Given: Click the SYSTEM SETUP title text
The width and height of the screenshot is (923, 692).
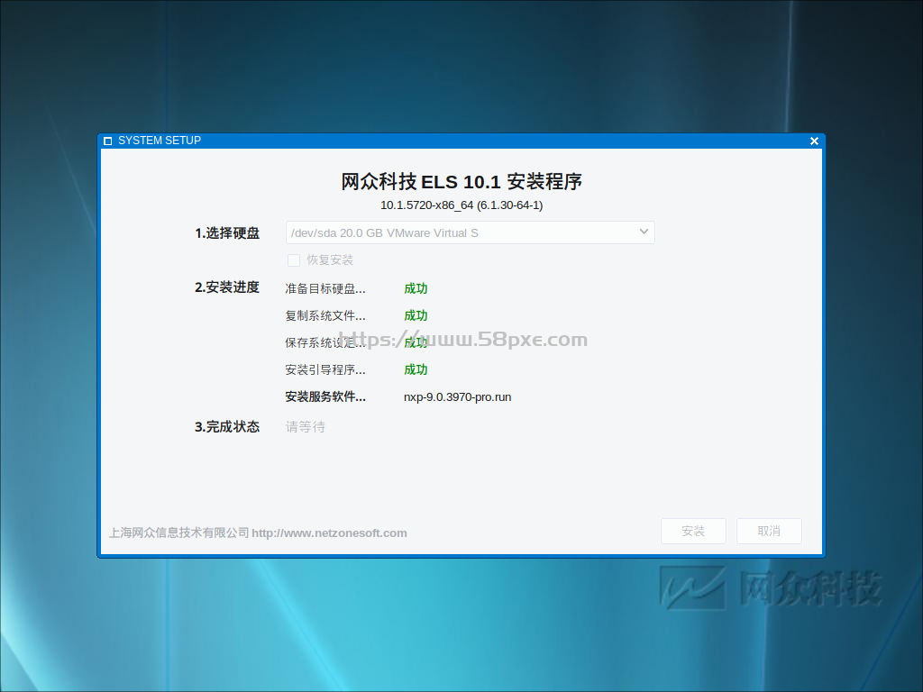Looking at the screenshot, I should point(160,141).
